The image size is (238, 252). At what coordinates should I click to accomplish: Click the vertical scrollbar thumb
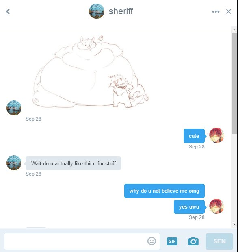click(x=234, y=83)
